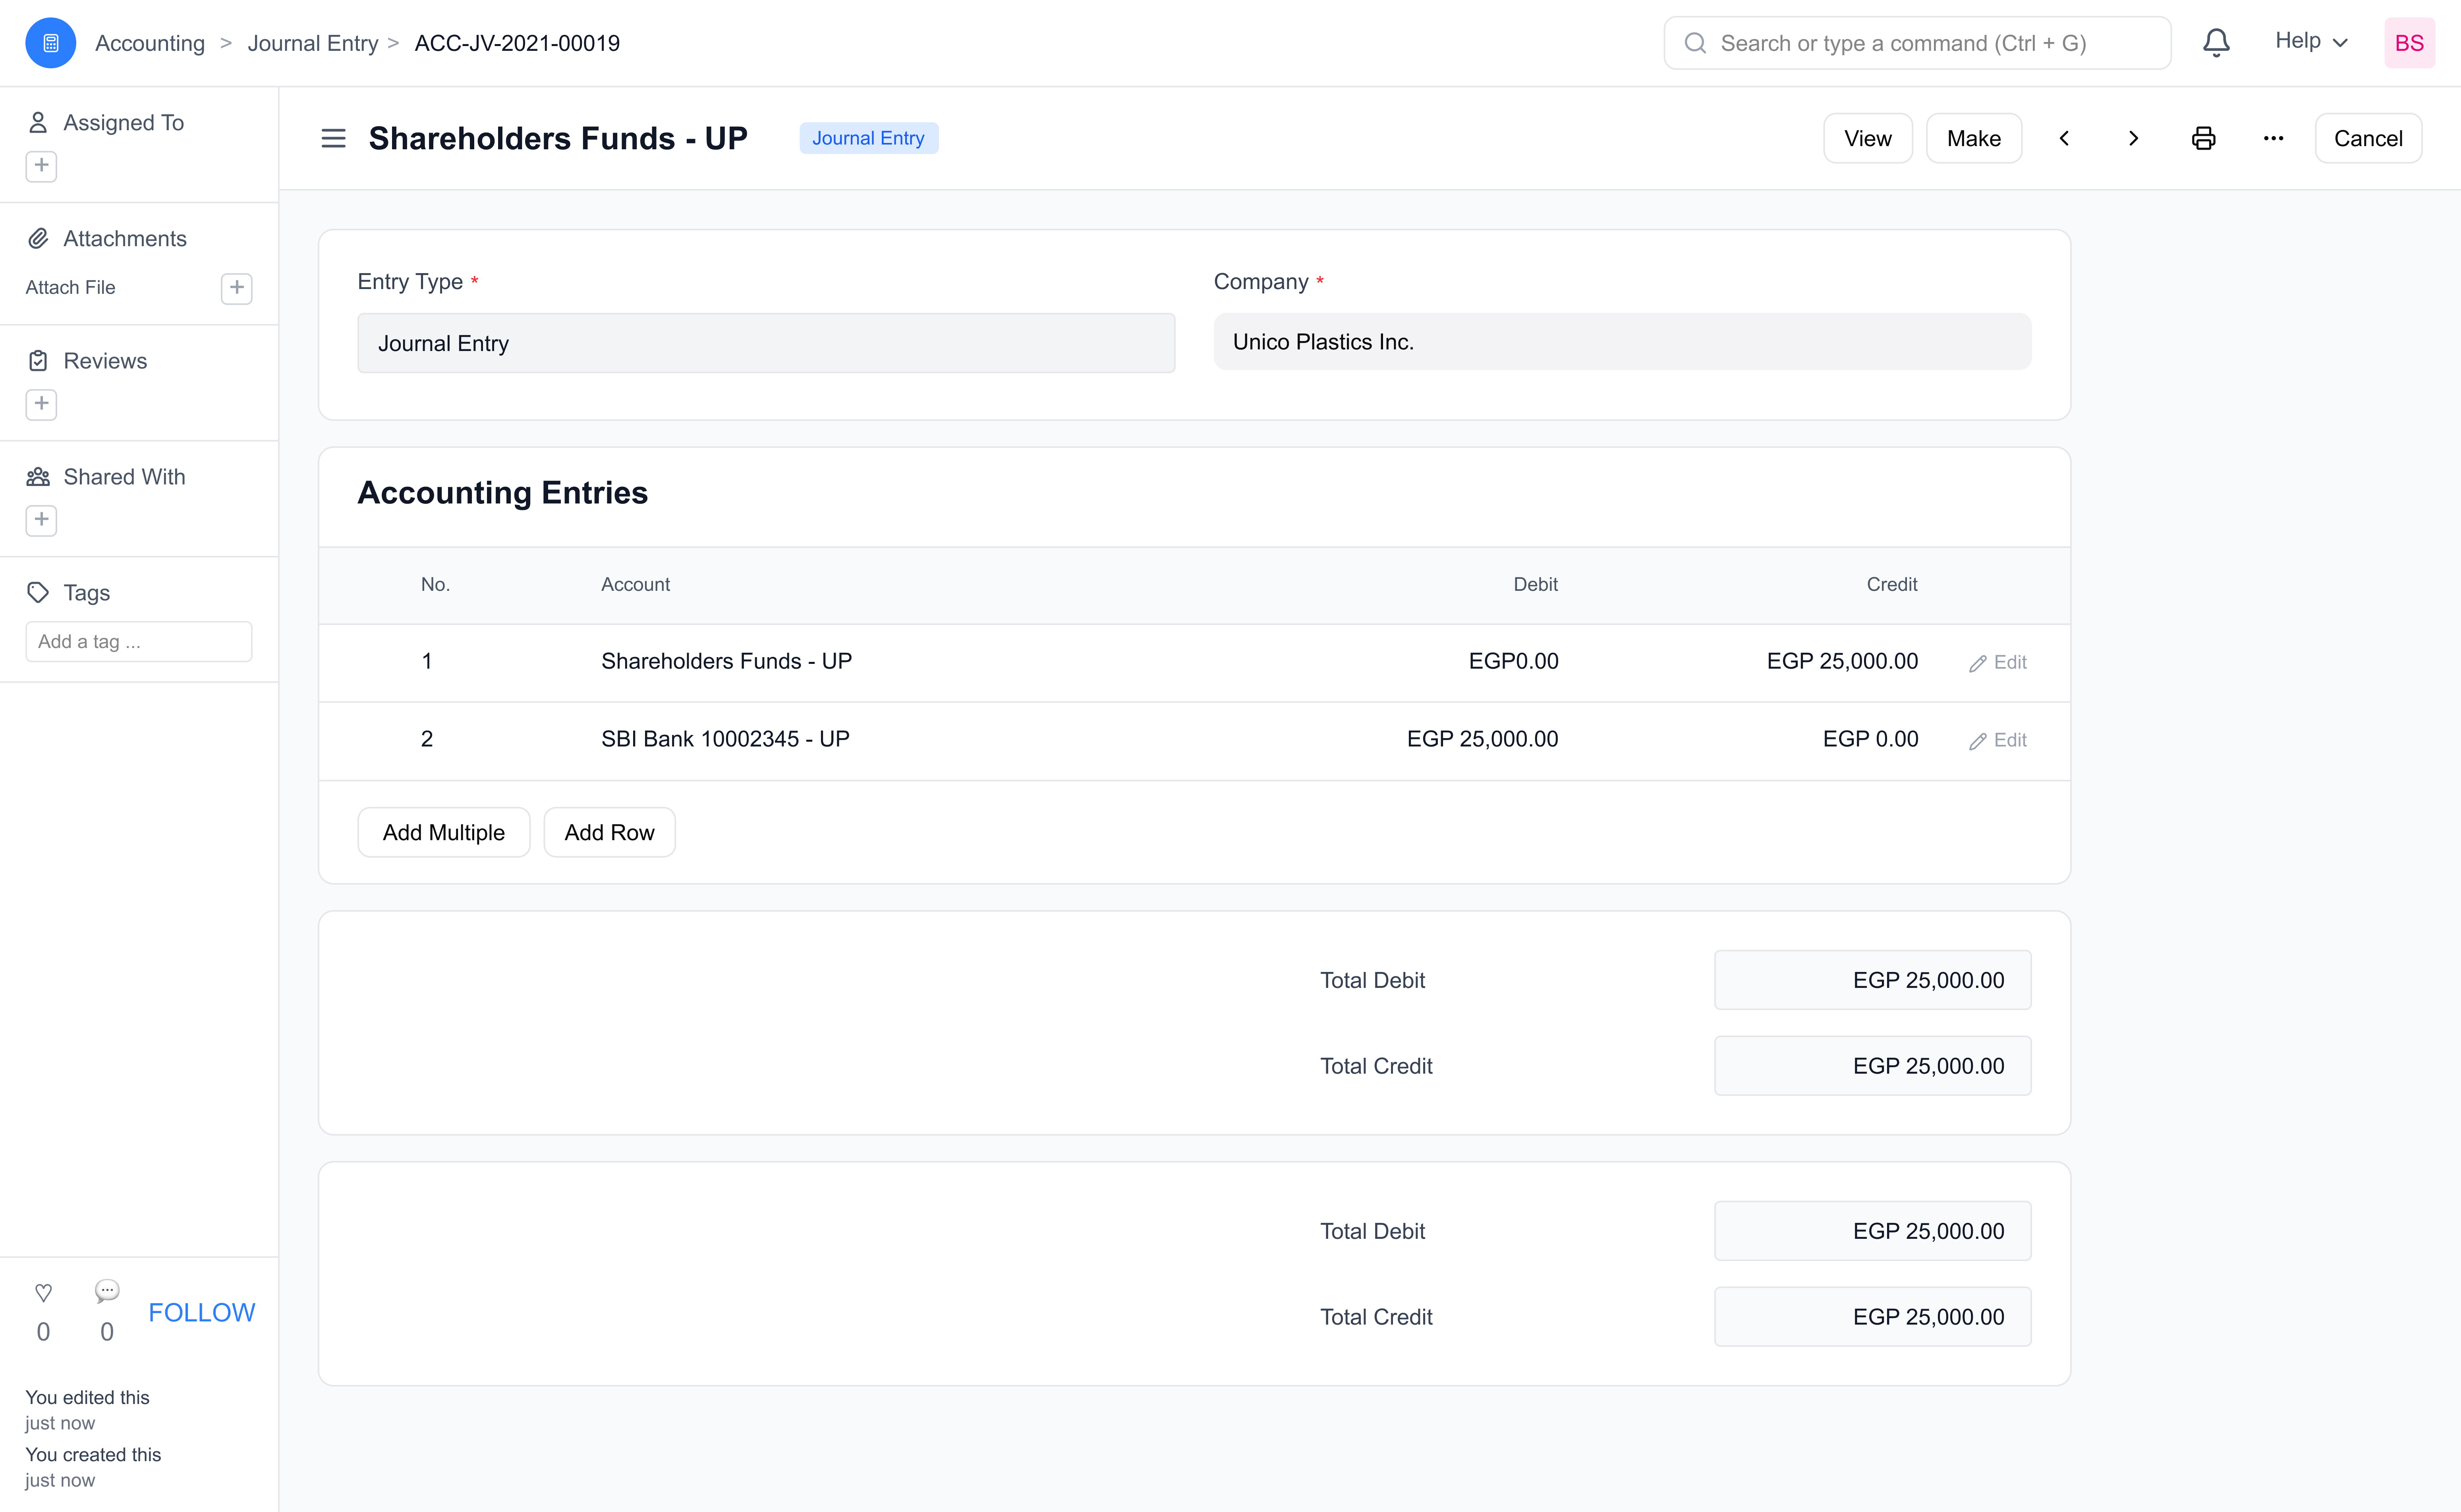Screen dimensions: 2461x1512
Task: Like this document with heart icon
Action: pyautogui.click(x=43, y=1293)
